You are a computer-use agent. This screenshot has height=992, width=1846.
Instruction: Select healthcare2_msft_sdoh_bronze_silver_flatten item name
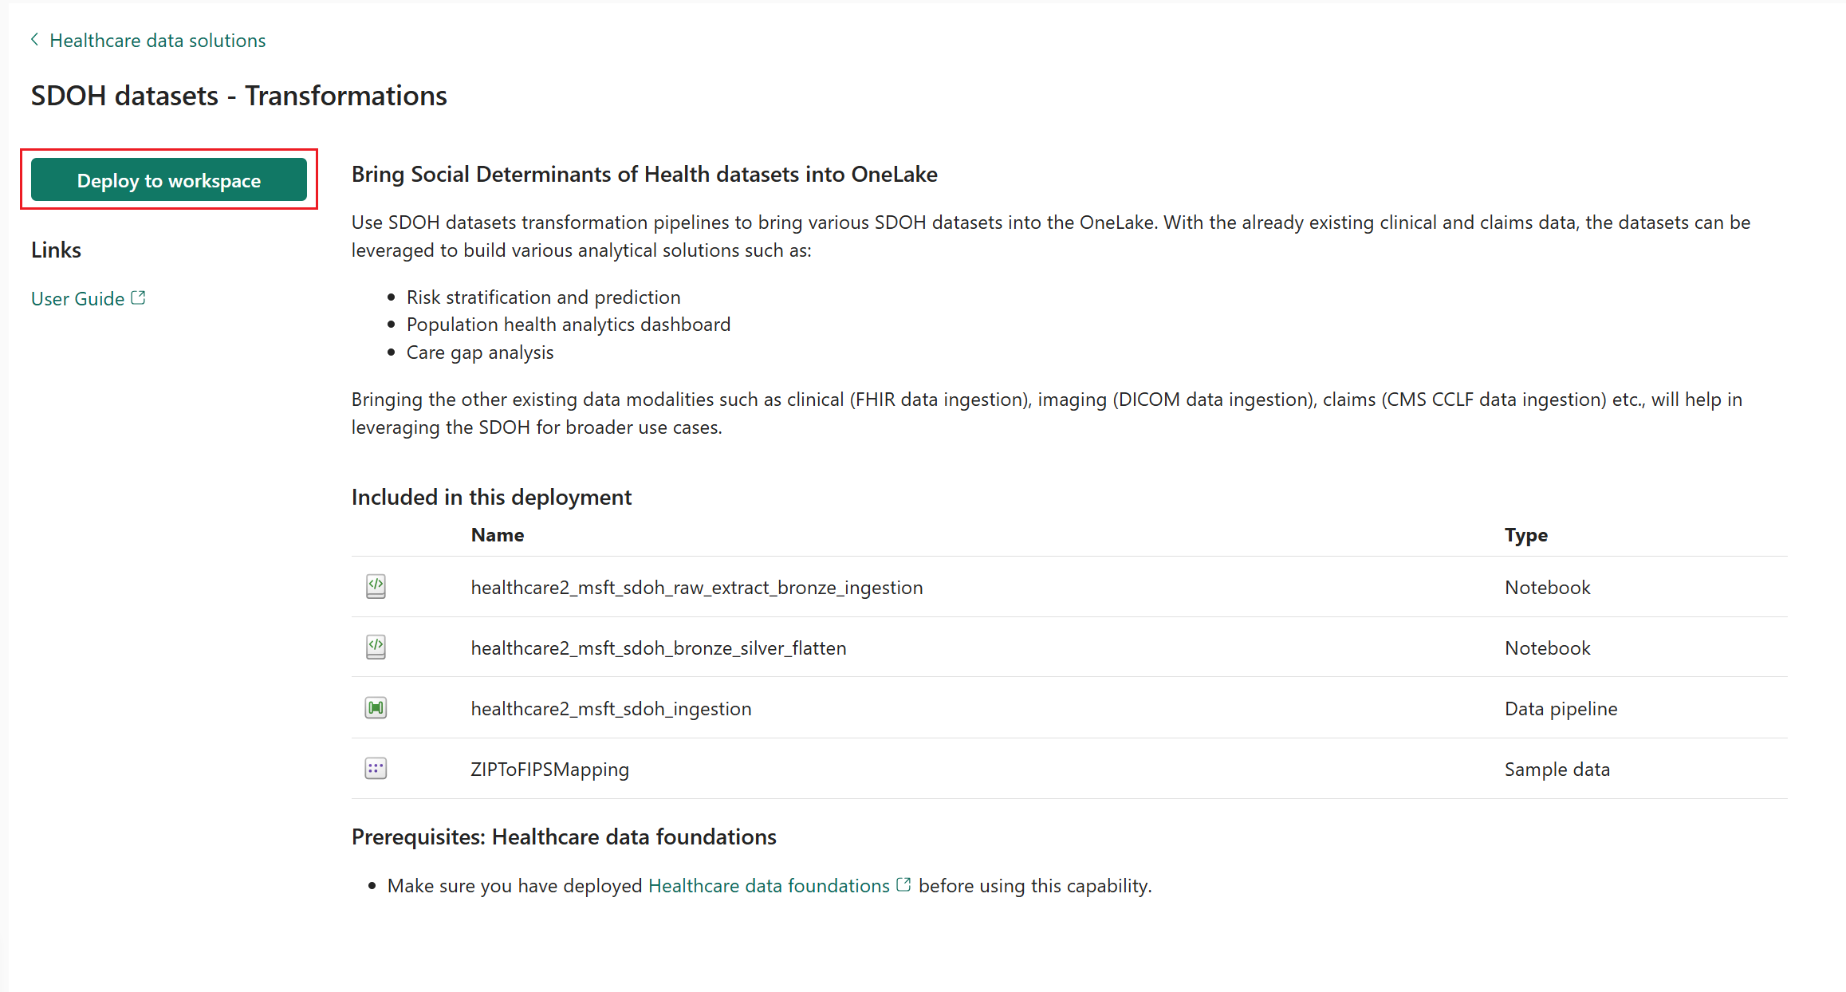point(658,648)
